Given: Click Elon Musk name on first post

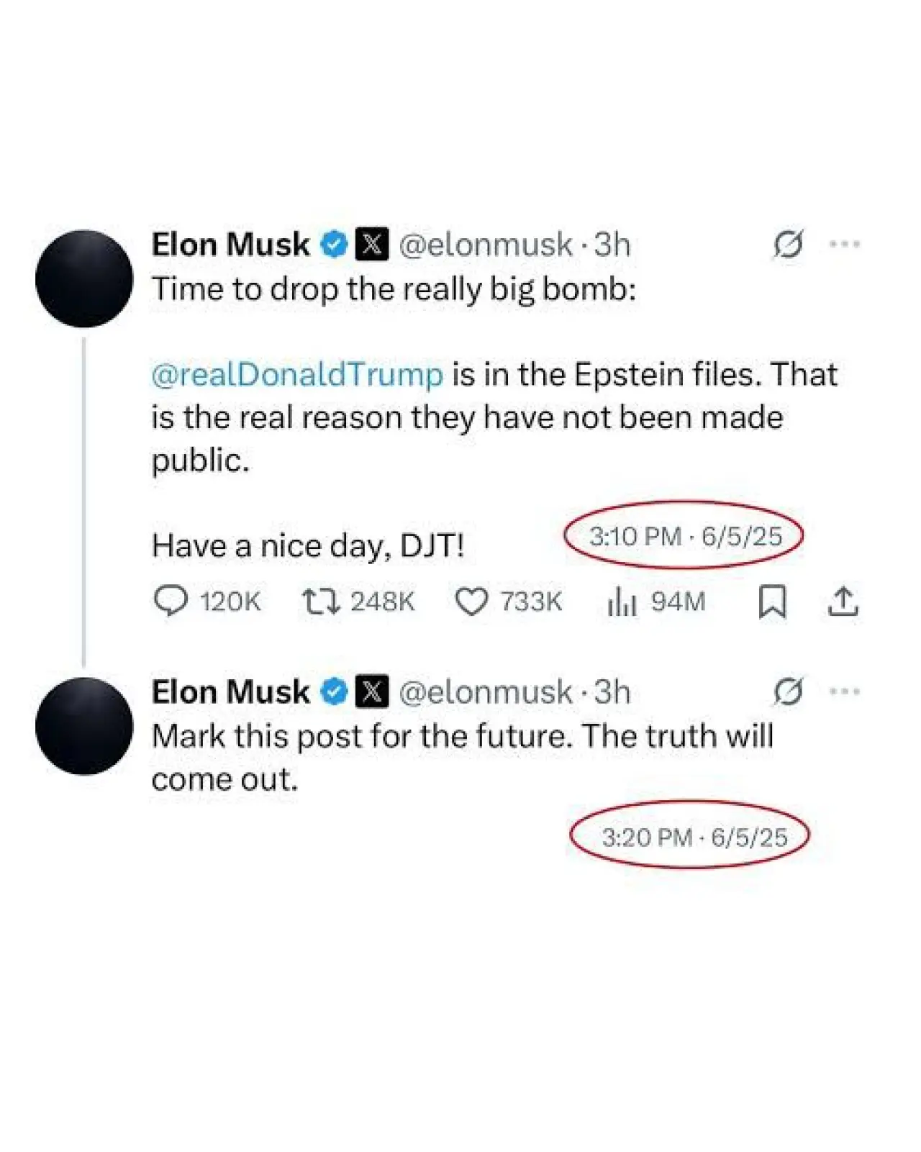Looking at the screenshot, I should tap(230, 245).
